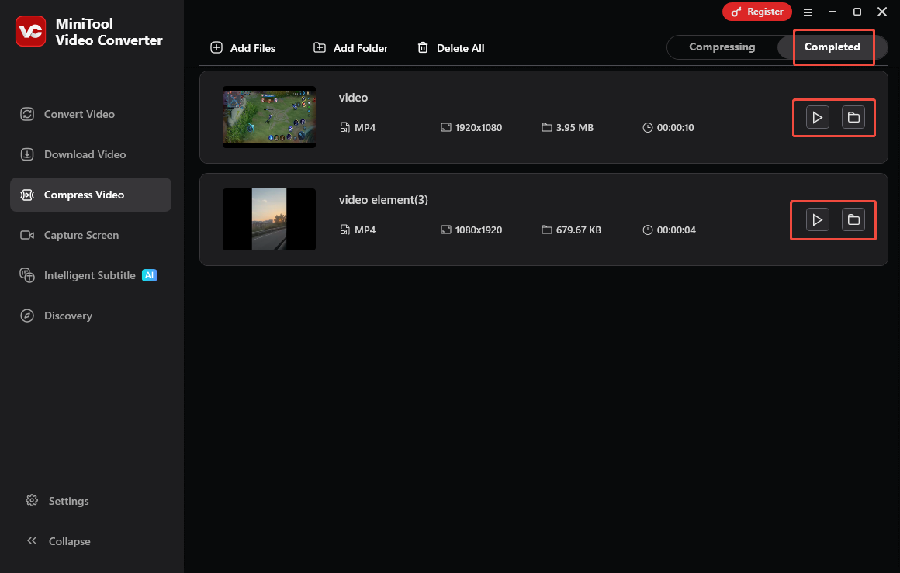Click the 3.95 MB file size

coord(575,127)
